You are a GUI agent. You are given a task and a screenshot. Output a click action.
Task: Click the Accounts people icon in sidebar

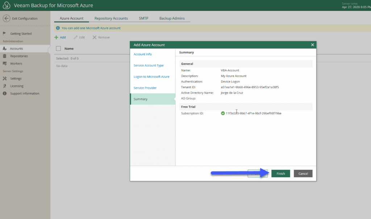pos(4,48)
